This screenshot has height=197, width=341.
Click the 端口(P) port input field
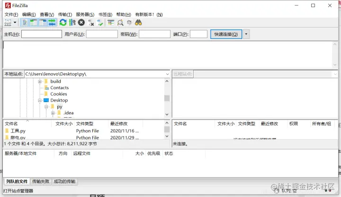click(x=198, y=34)
